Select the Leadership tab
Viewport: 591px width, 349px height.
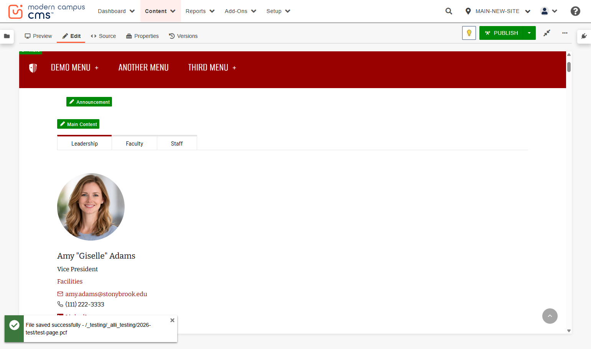tap(84, 143)
